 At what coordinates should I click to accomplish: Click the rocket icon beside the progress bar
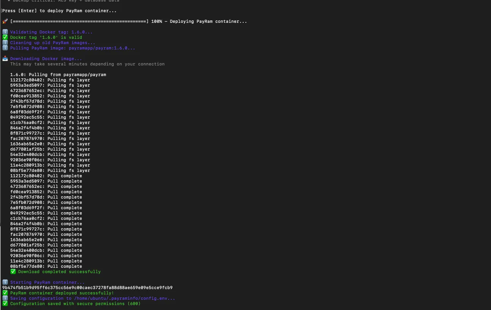coord(5,21)
